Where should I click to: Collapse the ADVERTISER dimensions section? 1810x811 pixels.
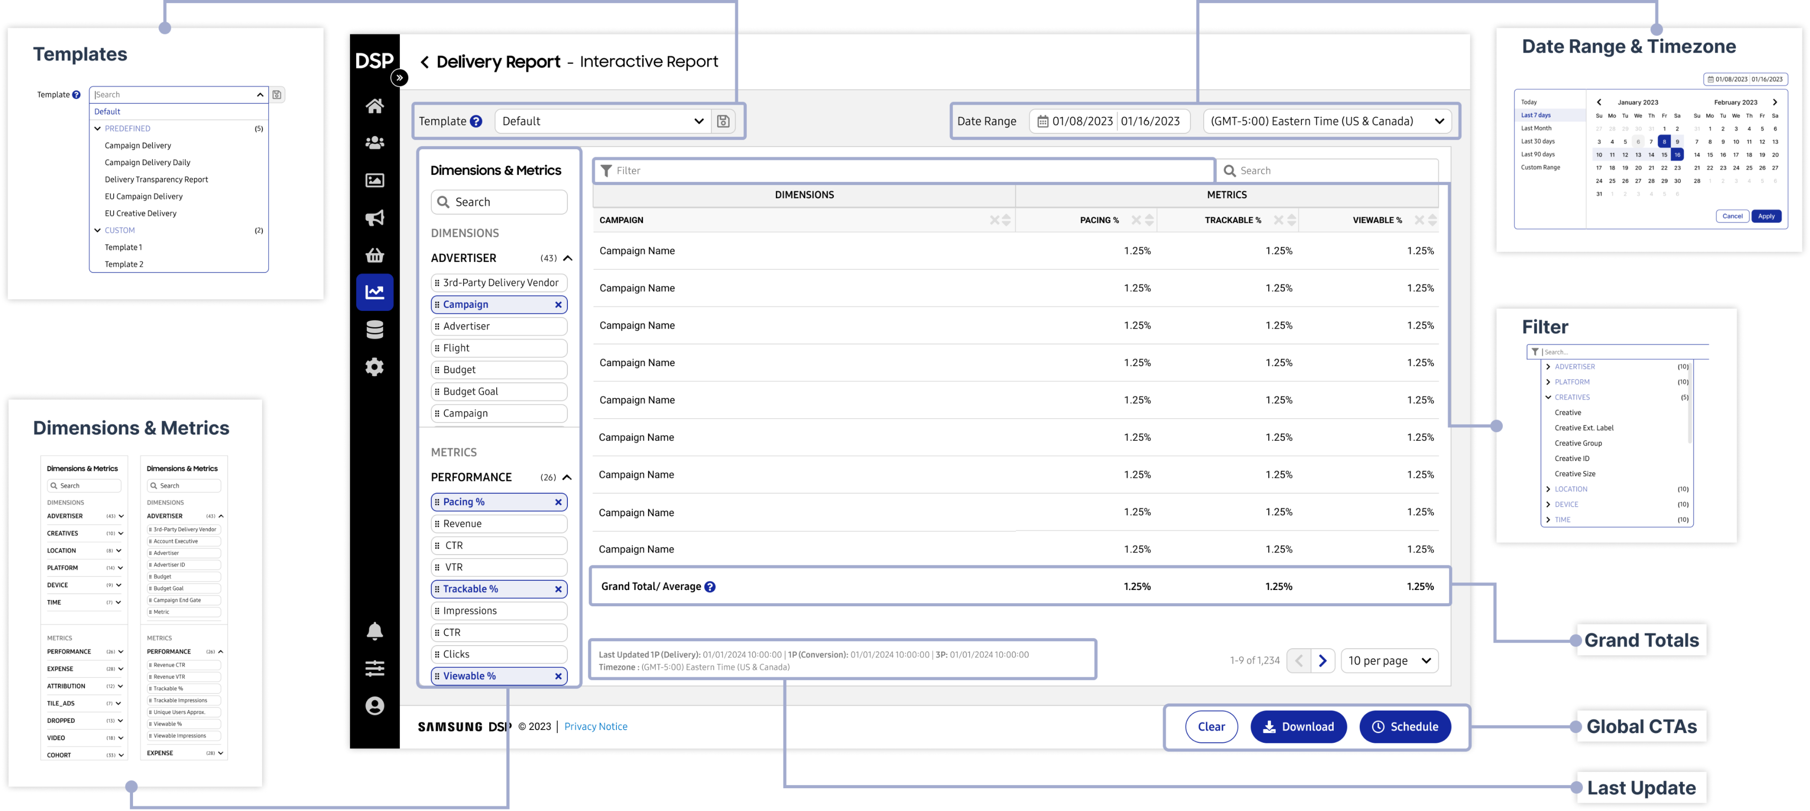pyautogui.click(x=568, y=258)
